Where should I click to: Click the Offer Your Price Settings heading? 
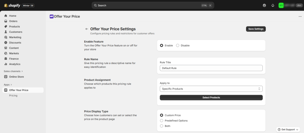113,29
